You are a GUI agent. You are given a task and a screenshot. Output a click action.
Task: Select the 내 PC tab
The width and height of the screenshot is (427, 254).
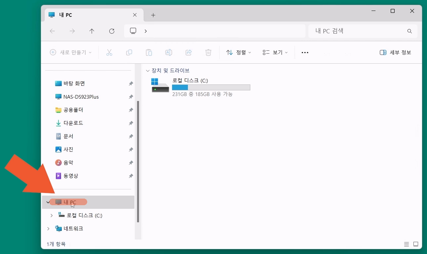pos(89,15)
